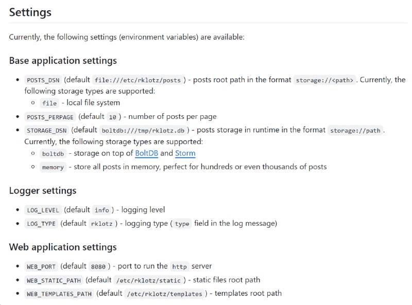
Task: Click the storage://<path> code snippet
Action: [x=324, y=80]
